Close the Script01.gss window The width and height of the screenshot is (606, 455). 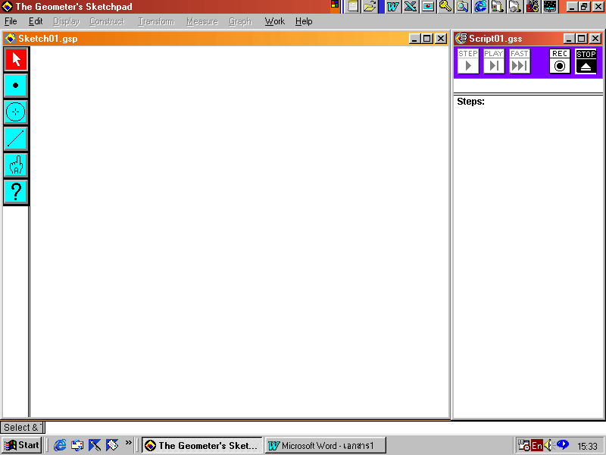tap(595, 39)
